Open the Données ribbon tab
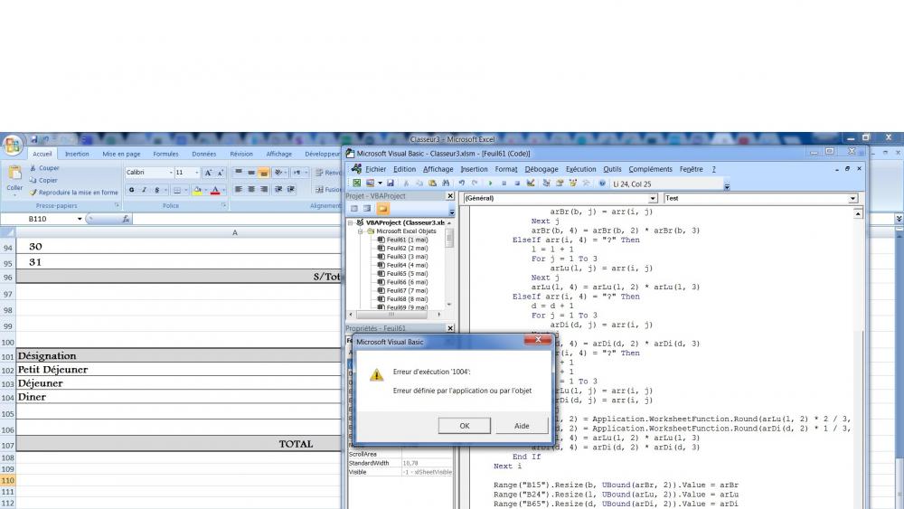904x509 pixels. click(204, 154)
